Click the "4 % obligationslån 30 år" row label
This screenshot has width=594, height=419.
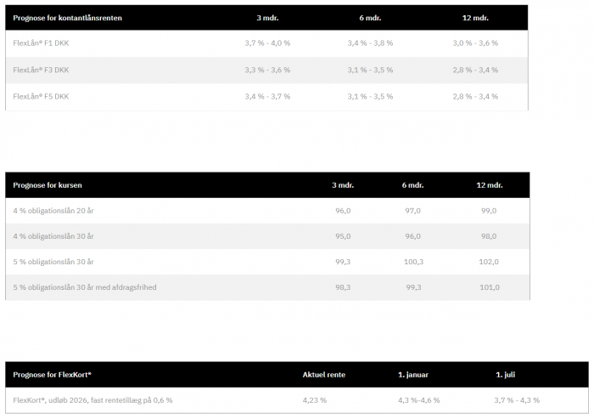click(53, 236)
